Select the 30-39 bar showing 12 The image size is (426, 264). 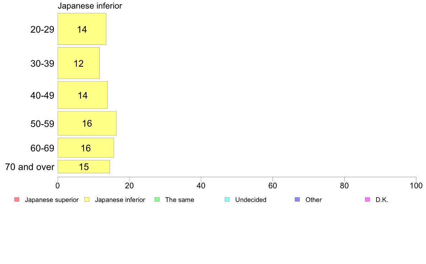click(x=79, y=63)
